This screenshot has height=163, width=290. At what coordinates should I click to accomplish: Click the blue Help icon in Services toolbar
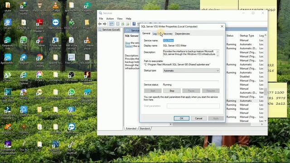pyautogui.click(x=134, y=24)
